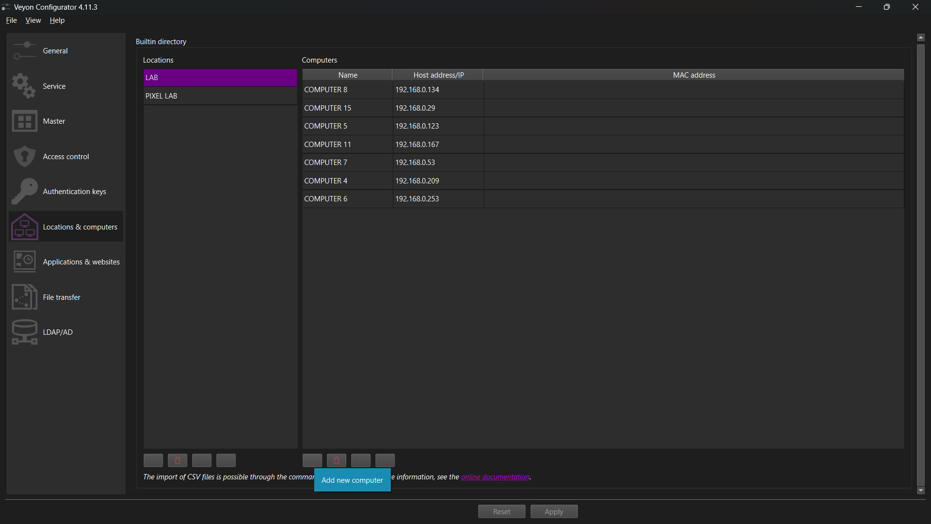The width and height of the screenshot is (931, 524).
Task: Move selected computer up
Action: click(x=361, y=460)
